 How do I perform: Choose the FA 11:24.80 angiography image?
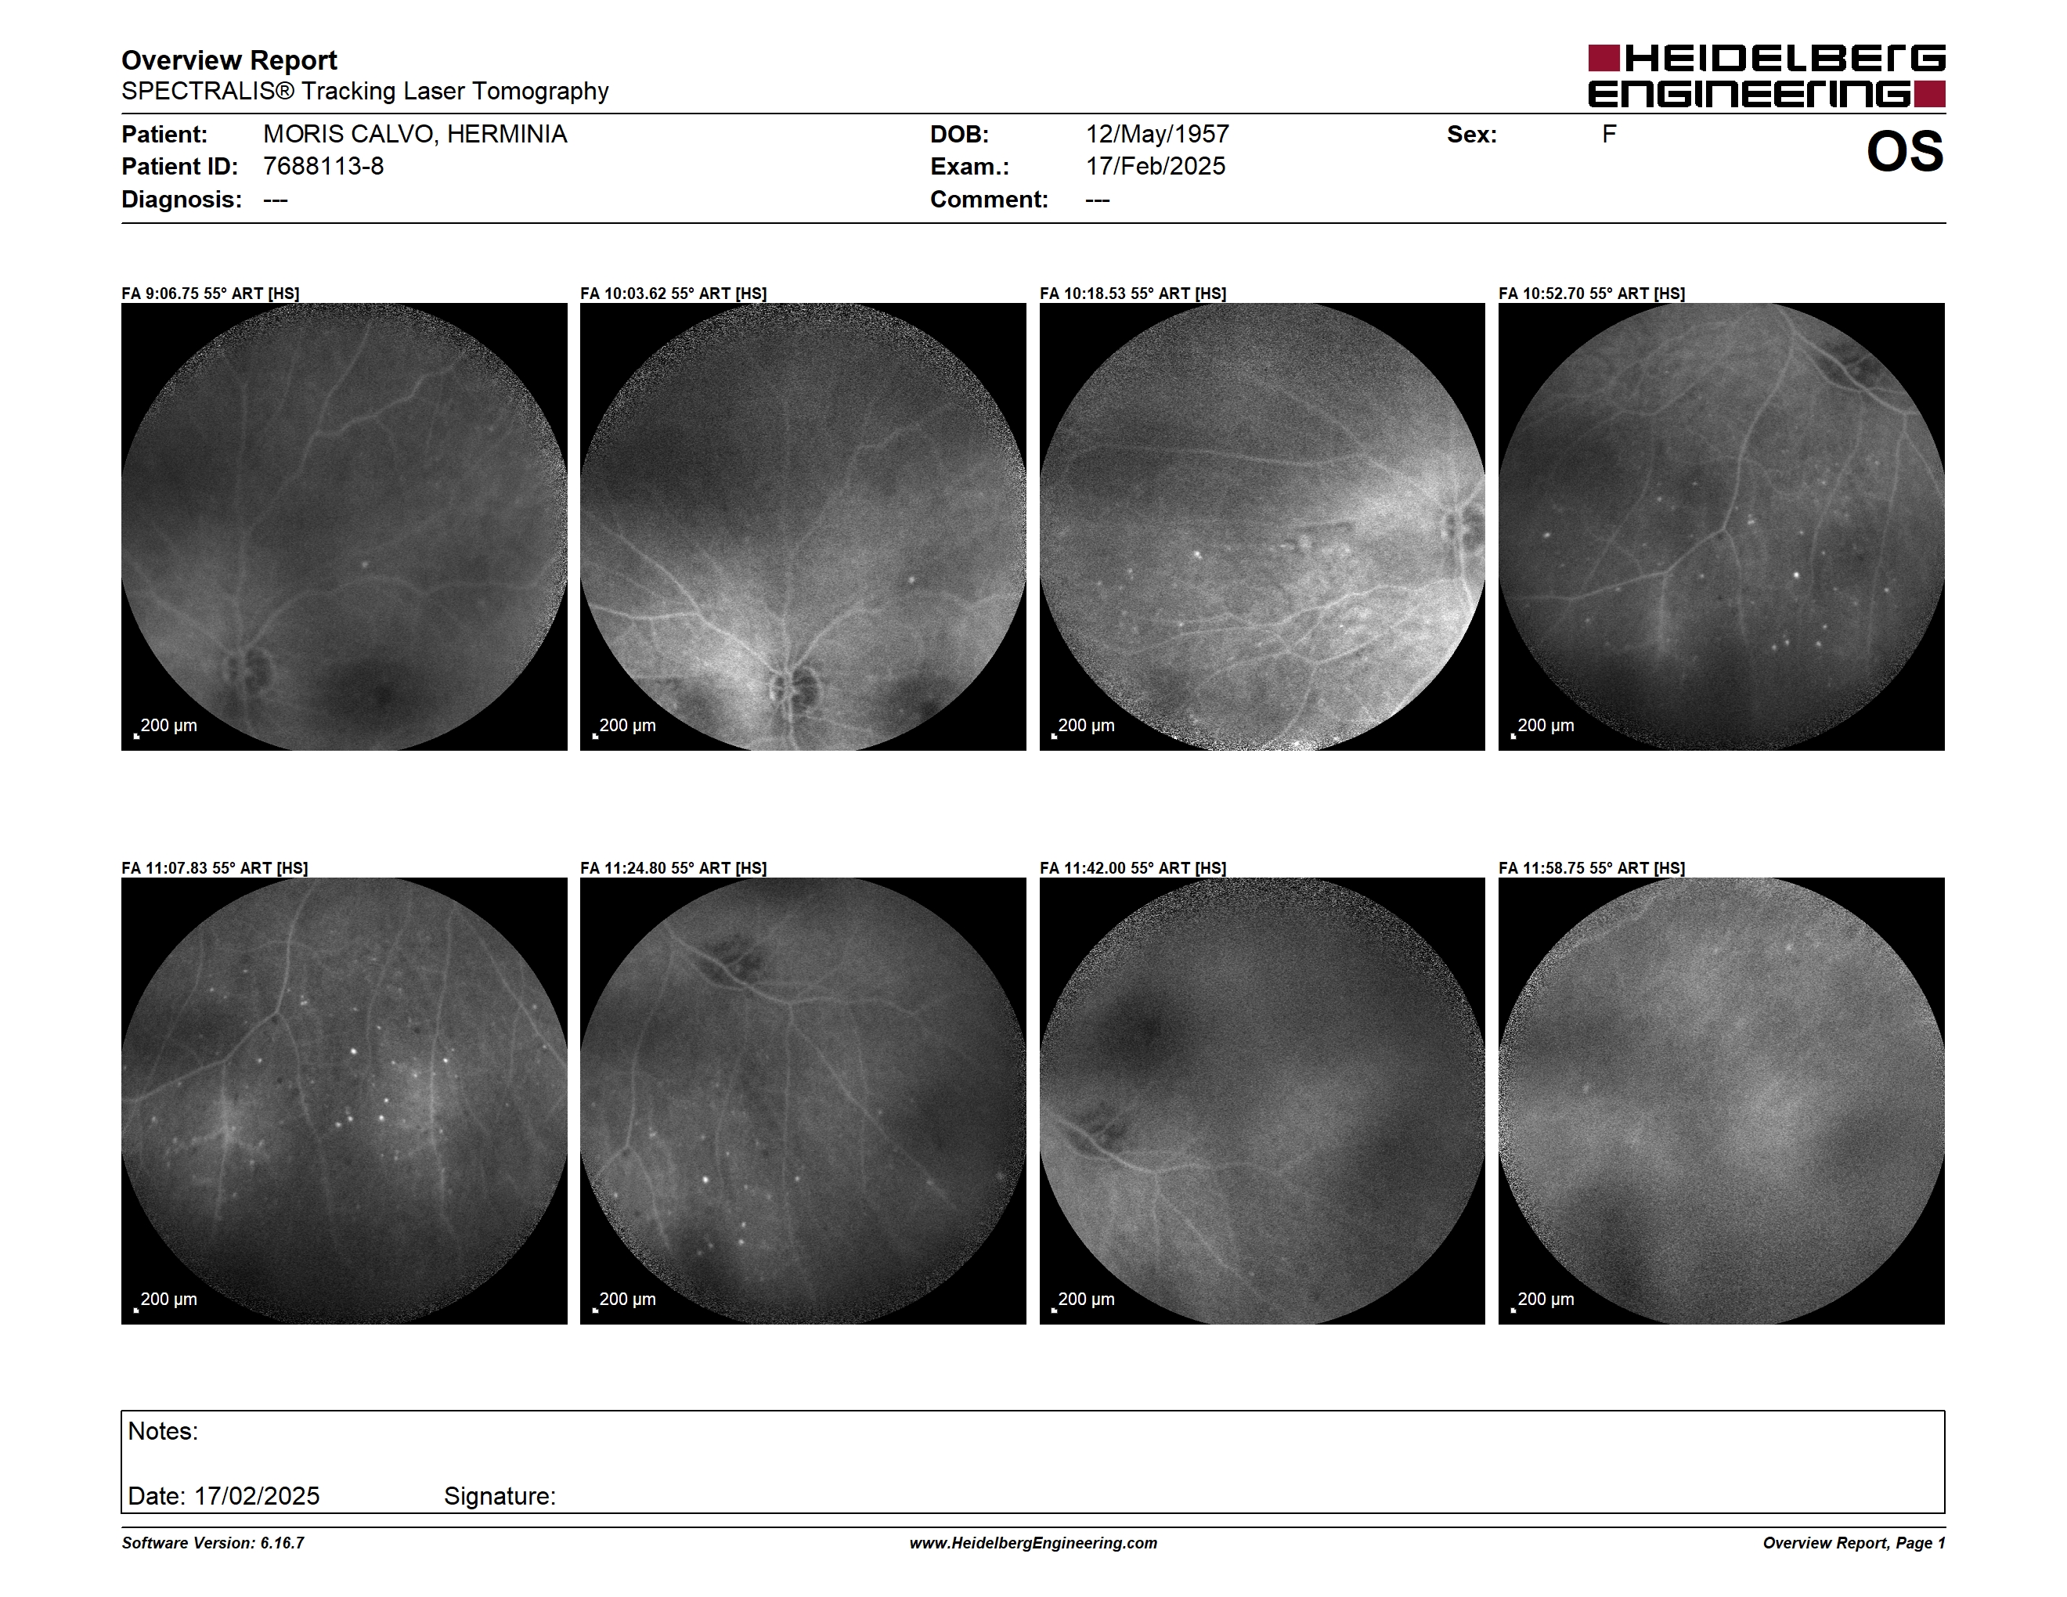(803, 1101)
